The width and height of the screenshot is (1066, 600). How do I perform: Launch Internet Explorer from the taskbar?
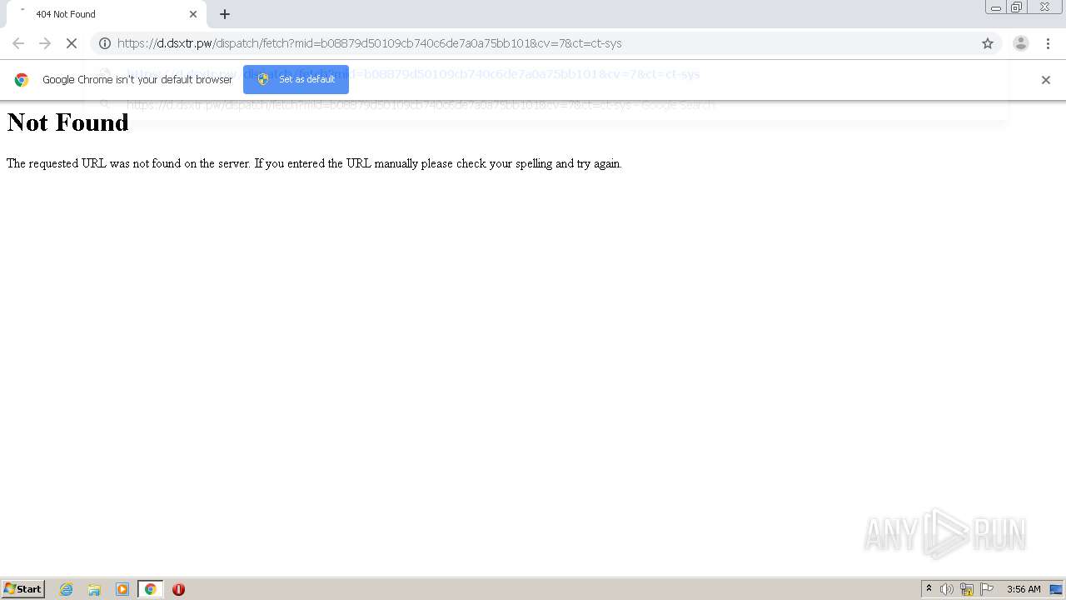pos(67,589)
